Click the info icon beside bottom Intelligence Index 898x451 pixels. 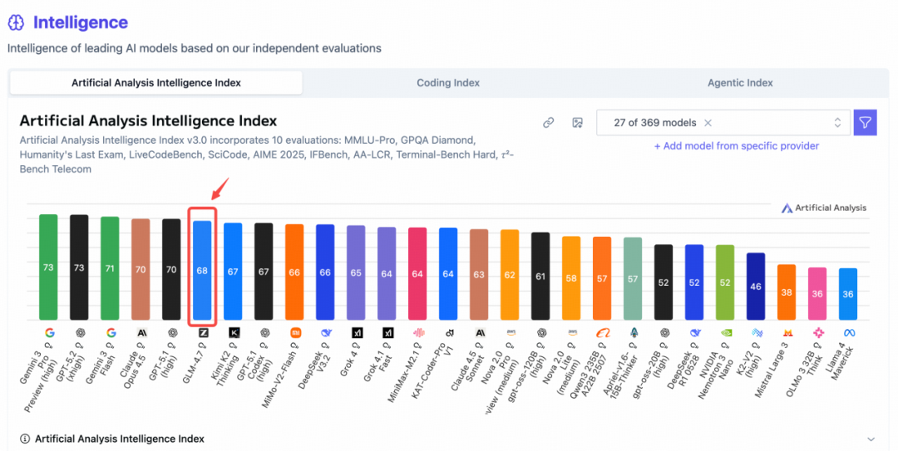[25, 439]
